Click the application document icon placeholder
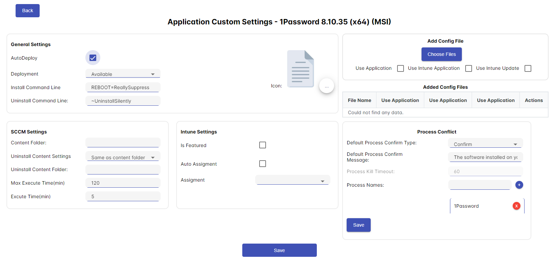Image resolution: width=553 pixels, height=269 pixels. click(300, 69)
